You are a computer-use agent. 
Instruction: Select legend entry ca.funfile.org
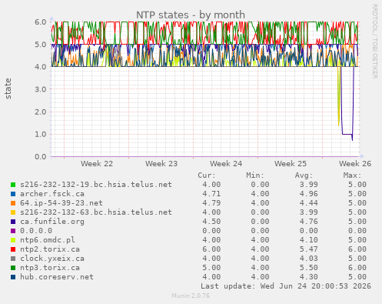[x=52, y=222]
